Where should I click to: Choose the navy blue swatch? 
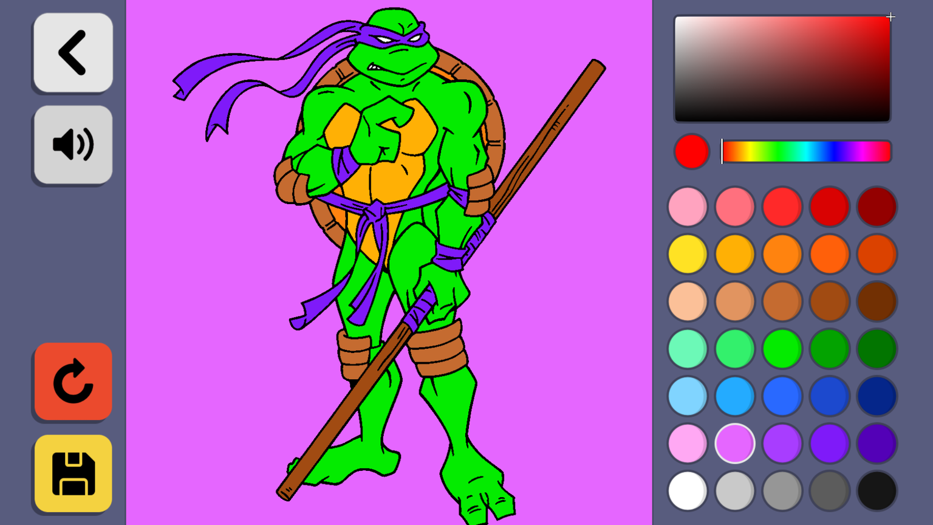point(877,396)
